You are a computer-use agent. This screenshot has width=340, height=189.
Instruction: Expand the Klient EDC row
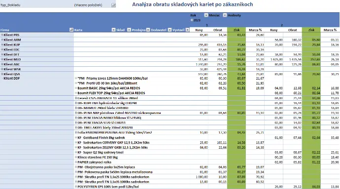pos(2,50)
